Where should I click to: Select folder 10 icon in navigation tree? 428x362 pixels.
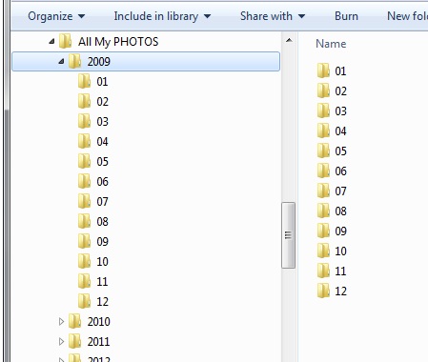(85, 261)
